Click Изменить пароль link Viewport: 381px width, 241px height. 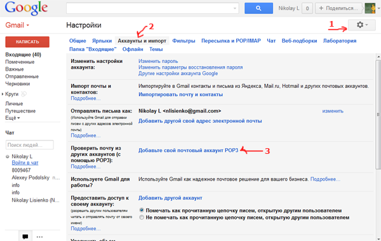[x=158, y=61]
